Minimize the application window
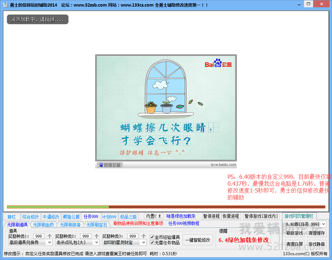The width and height of the screenshot is (332, 260). [299, 4]
